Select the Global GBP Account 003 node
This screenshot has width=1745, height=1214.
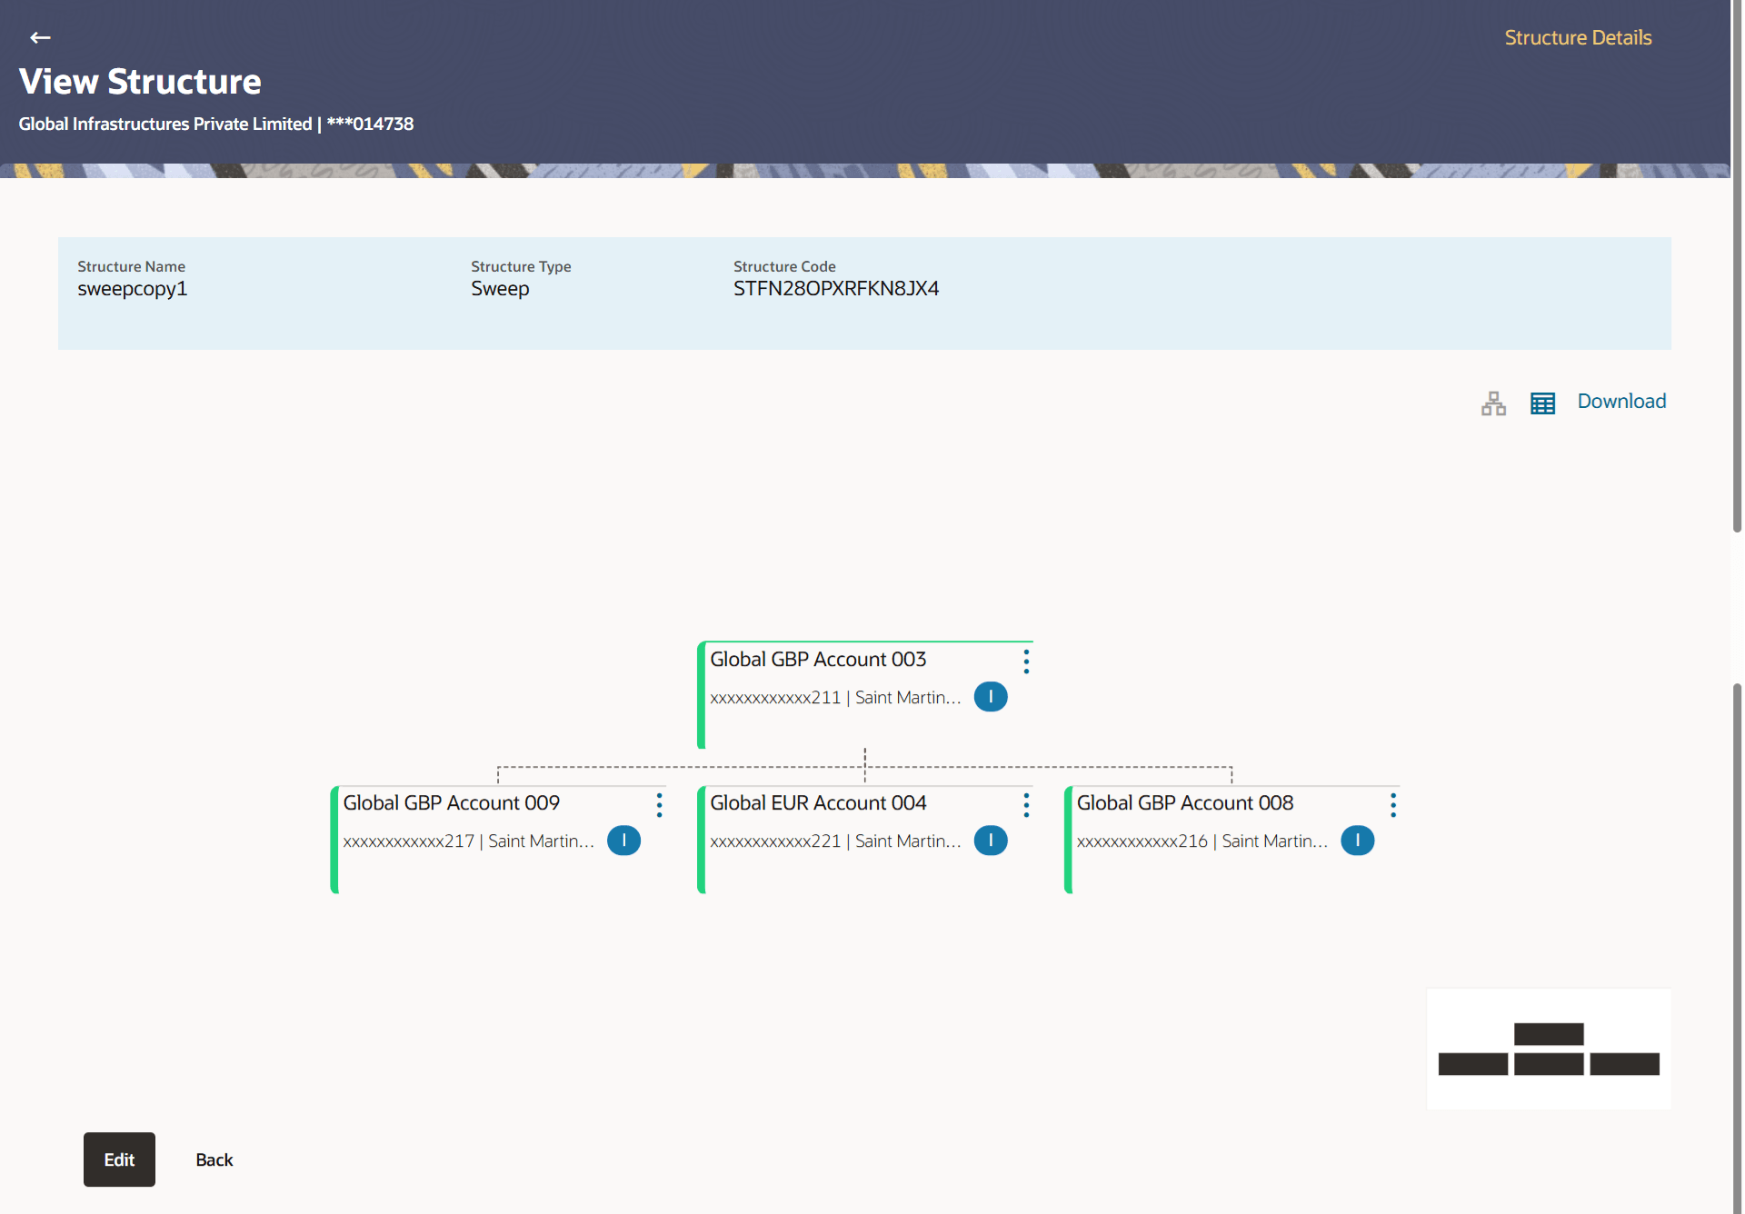click(818, 660)
